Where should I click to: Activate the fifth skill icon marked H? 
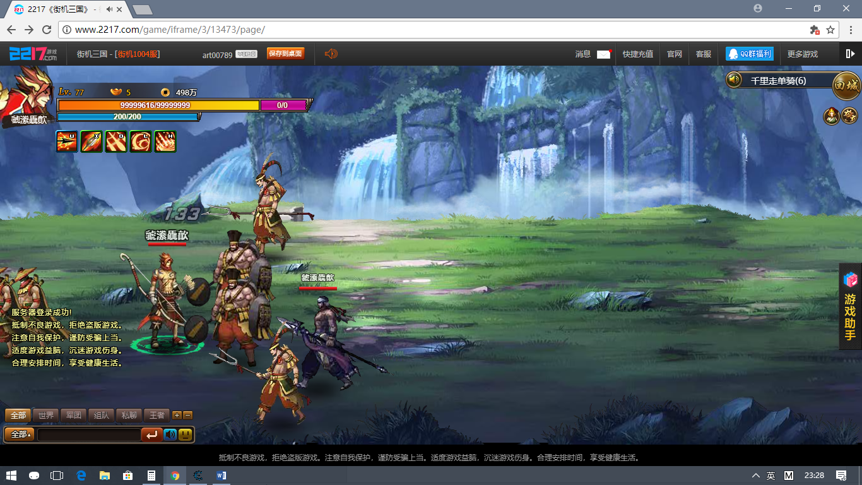click(x=165, y=141)
